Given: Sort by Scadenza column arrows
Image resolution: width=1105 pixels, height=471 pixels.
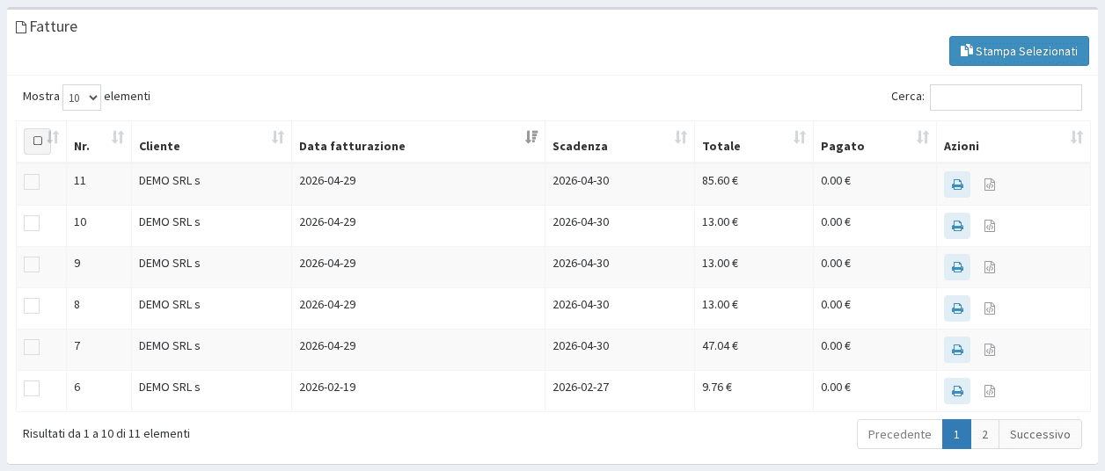Looking at the screenshot, I should click(681, 137).
